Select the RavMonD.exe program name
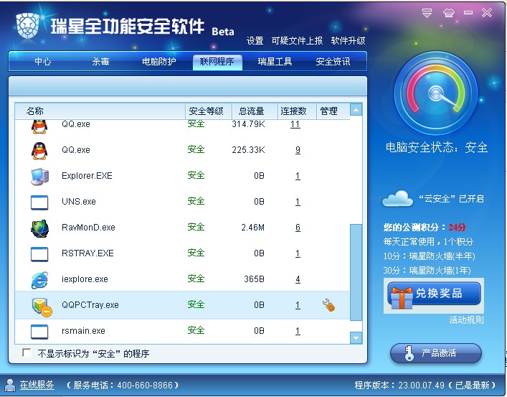The height and width of the screenshot is (397, 507). pos(88,228)
